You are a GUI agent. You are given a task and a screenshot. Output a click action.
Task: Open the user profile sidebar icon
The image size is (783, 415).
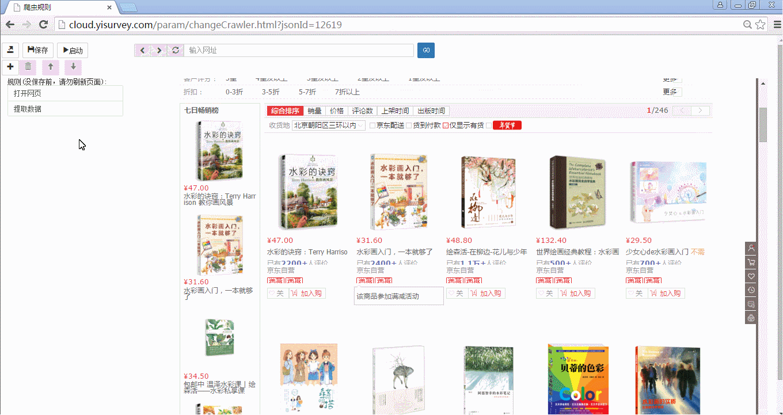click(x=751, y=249)
